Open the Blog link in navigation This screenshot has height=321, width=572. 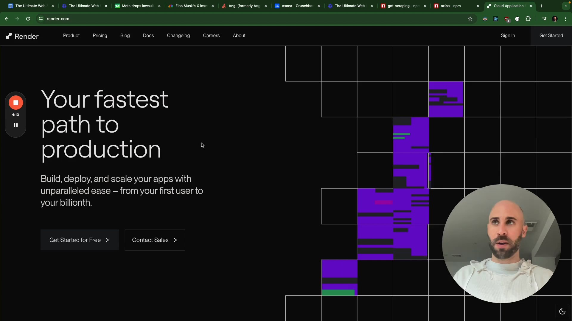(x=125, y=36)
